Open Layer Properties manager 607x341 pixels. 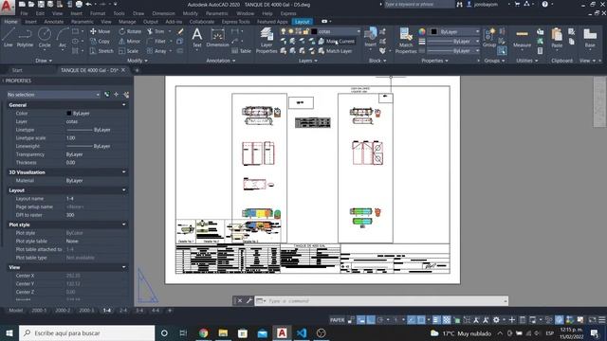coord(267,40)
